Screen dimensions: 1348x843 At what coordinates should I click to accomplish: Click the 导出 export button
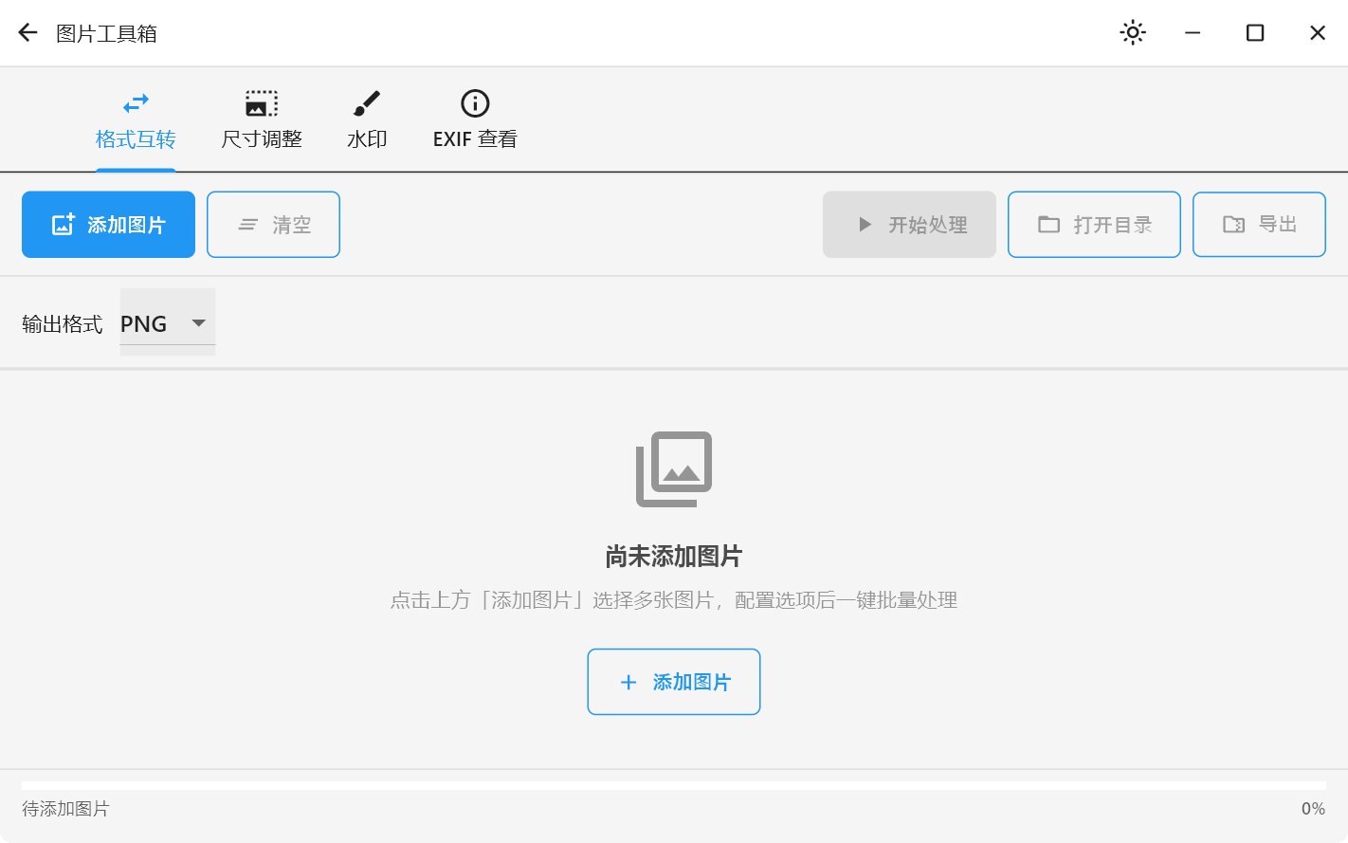click(x=1259, y=225)
